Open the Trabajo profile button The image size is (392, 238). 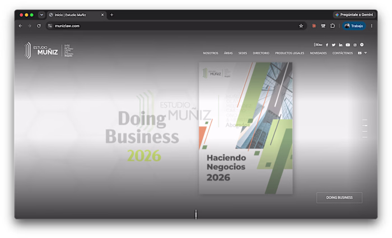click(x=354, y=26)
